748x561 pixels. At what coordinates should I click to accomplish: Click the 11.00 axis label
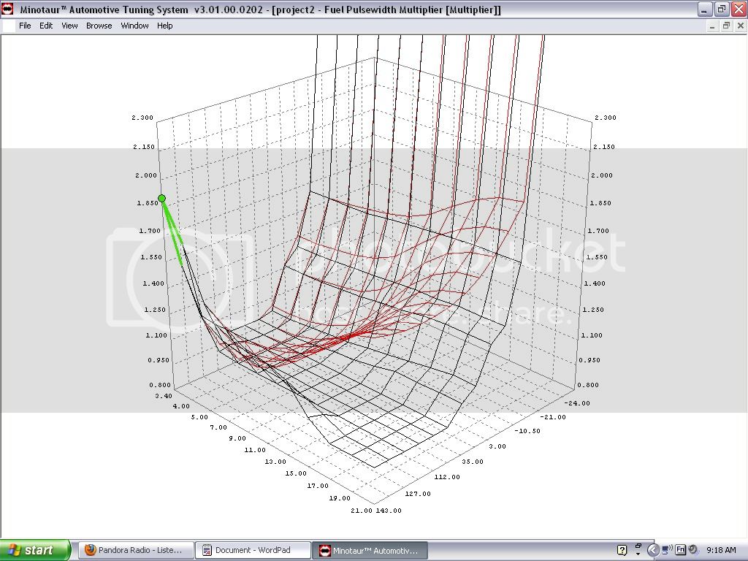click(x=255, y=450)
